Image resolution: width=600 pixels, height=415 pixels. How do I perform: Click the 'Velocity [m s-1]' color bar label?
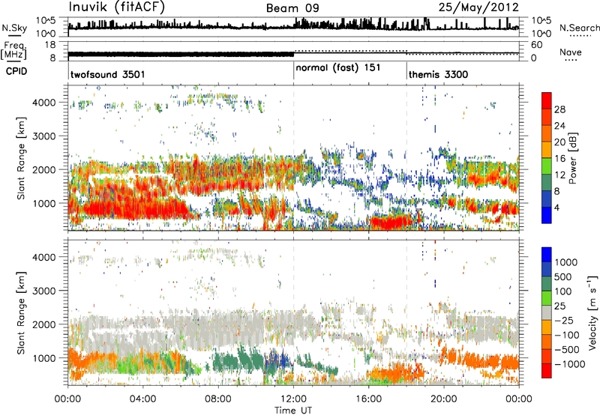click(x=592, y=312)
